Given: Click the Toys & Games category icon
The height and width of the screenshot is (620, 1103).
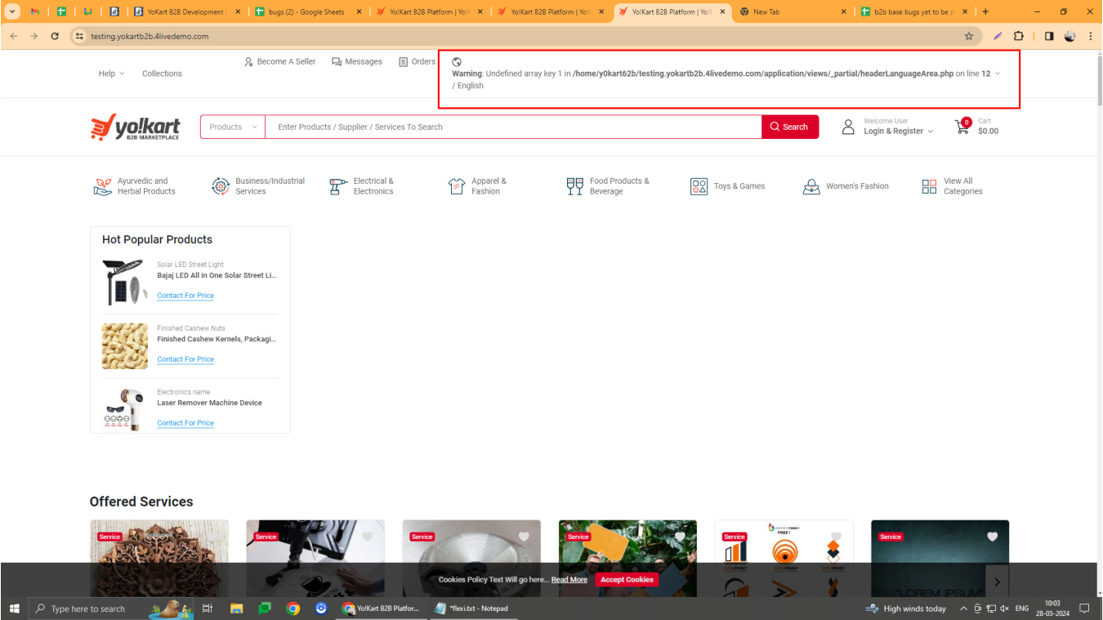Looking at the screenshot, I should [x=699, y=185].
